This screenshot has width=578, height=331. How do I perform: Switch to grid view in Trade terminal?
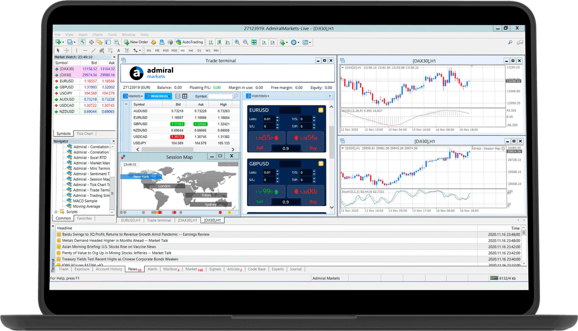click(184, 96)
